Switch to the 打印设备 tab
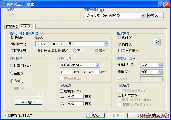171x120 pixels. [12, 26]
